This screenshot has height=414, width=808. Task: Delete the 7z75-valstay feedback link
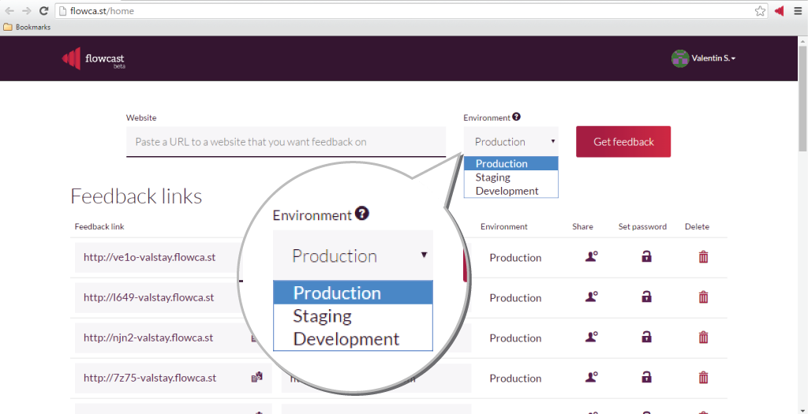(x=703, y=378)
